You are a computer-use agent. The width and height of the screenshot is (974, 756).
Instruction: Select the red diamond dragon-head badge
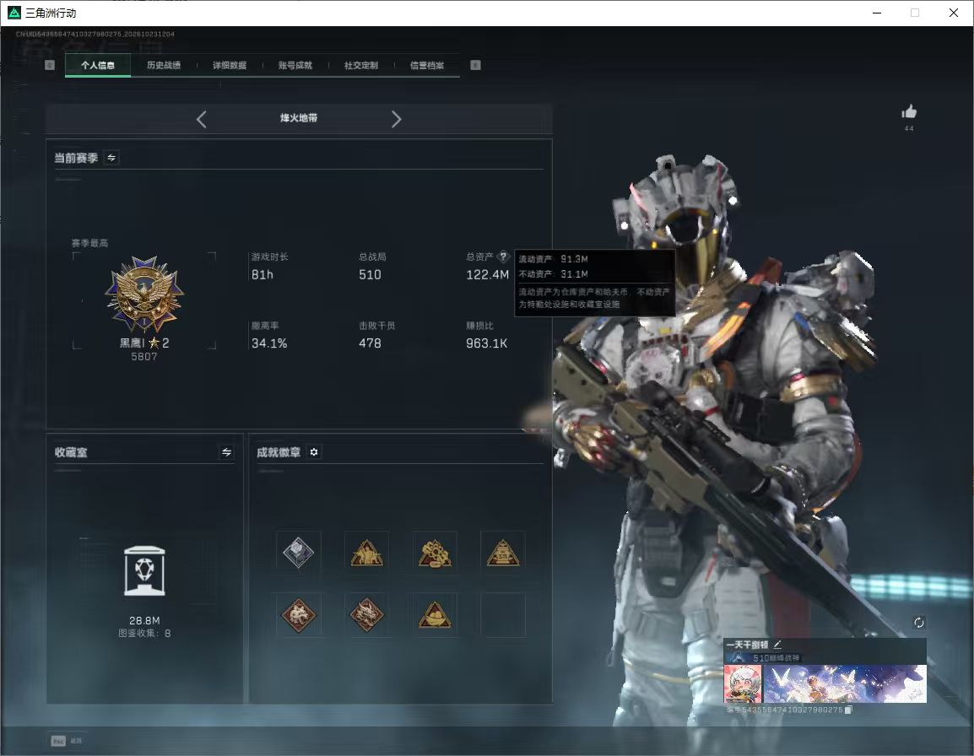tap(367, 614)
